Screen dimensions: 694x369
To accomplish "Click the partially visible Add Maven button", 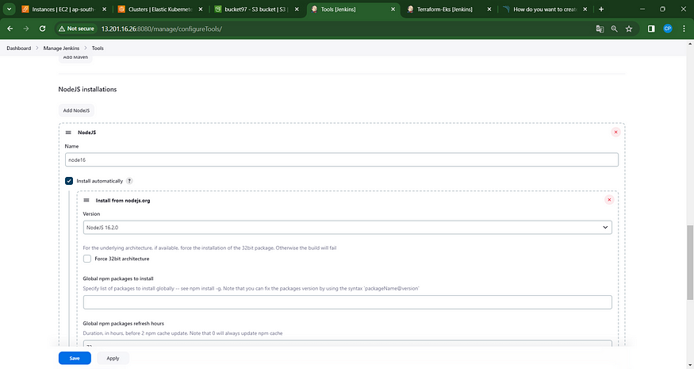I will (75, 58).
